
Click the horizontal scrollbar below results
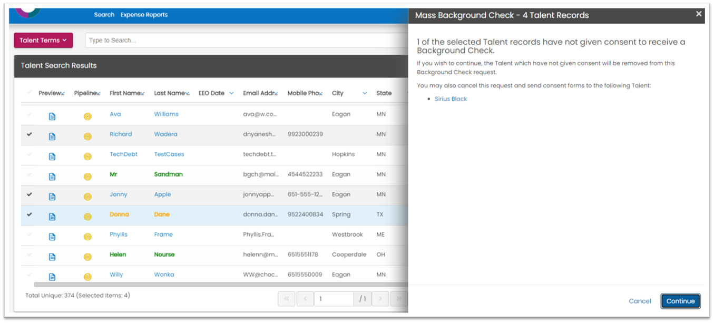tap(220, 285)
